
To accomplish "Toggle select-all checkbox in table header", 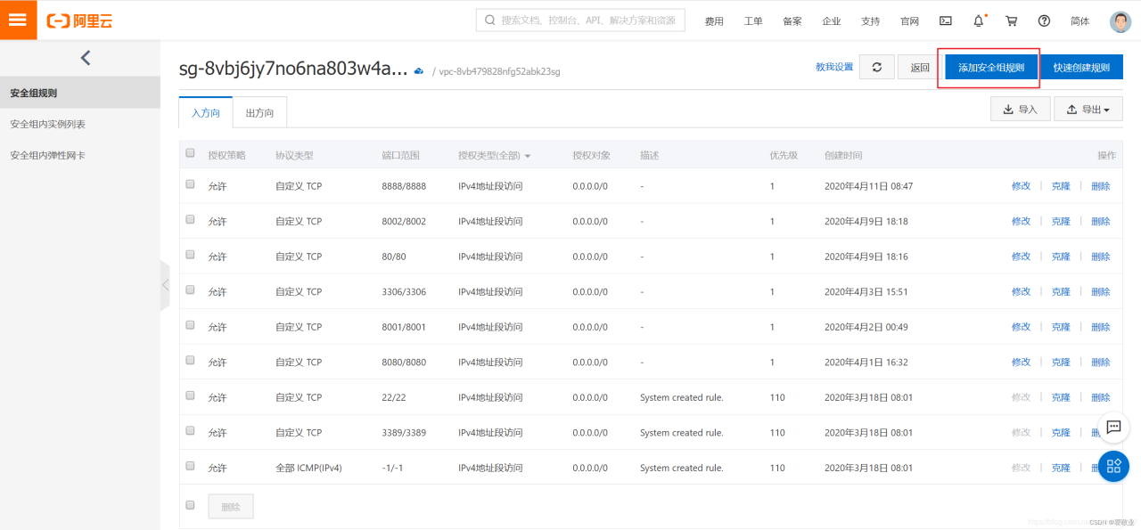I will [x=190, y=153].
